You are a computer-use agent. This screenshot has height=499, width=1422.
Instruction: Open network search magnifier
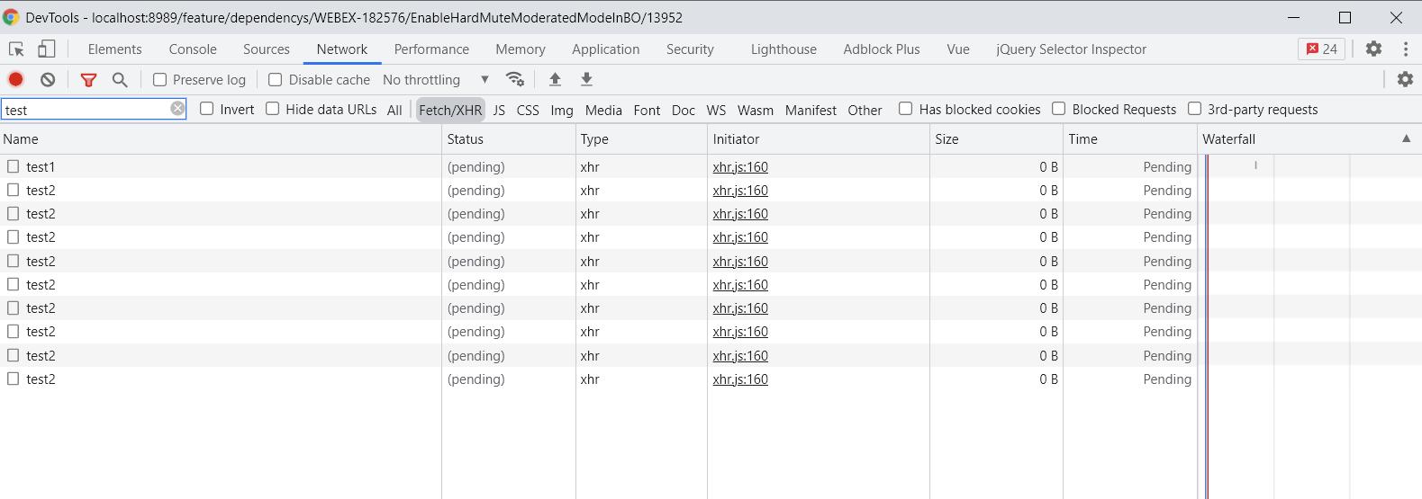120,80
